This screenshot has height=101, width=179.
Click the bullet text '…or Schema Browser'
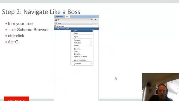[x=28, y=30]
